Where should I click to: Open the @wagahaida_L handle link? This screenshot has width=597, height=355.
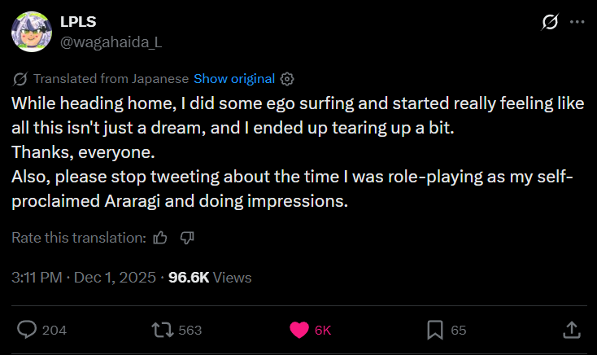(x=111, y=42)
